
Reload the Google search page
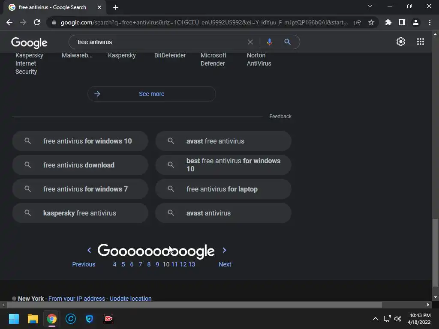pos(37,22)
